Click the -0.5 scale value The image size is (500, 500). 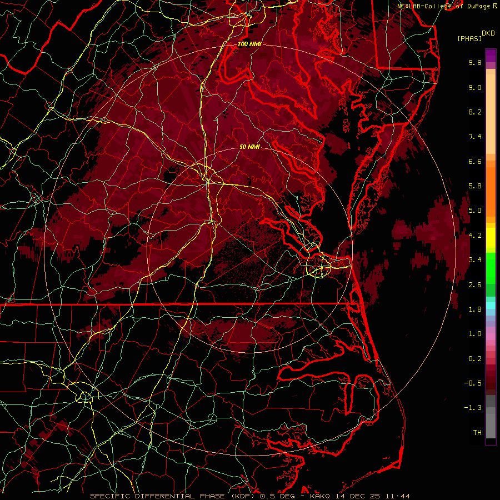(x=473, y=383)
